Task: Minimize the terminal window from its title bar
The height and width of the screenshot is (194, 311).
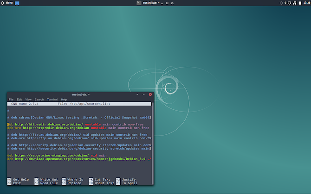Action: (137, 94)
